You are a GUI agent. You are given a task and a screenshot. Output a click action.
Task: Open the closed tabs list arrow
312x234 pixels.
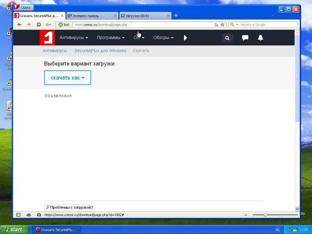point(273,16)
